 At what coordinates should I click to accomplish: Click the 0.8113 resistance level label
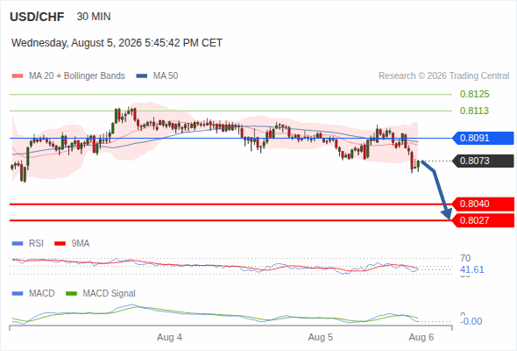(x=474, y=111)
